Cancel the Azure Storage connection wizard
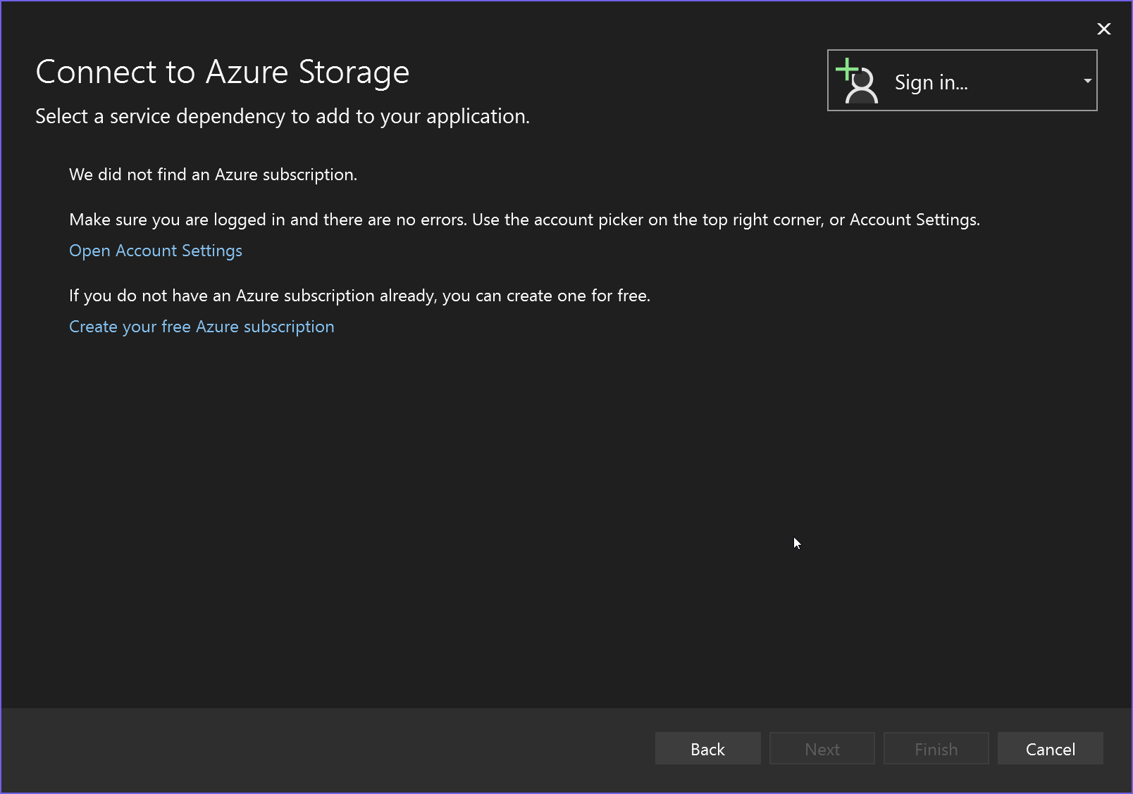Image resolution: width=1133 pixels, height=794 pixels. coord(1050,749)
